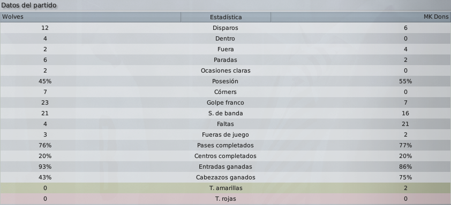Click the MK Dons column header
Screen dimensions: 451x205
[x=360, y=17]
